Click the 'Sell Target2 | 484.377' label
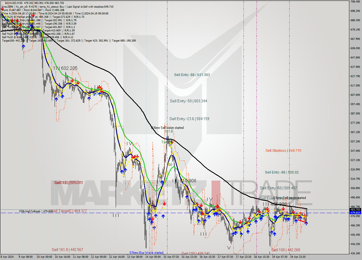362x260 pixels. tap(69, 211)
